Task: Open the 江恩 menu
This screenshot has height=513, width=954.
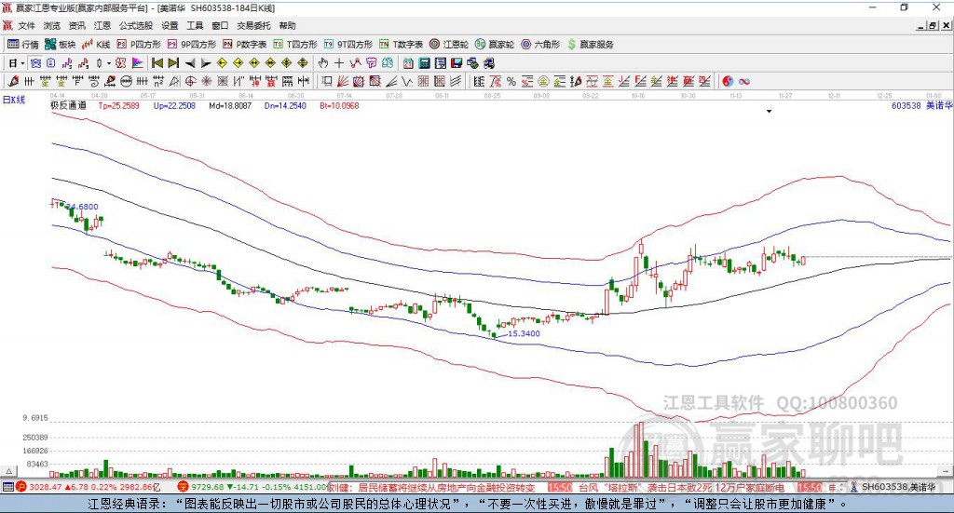Action: [x=102, y=25]
